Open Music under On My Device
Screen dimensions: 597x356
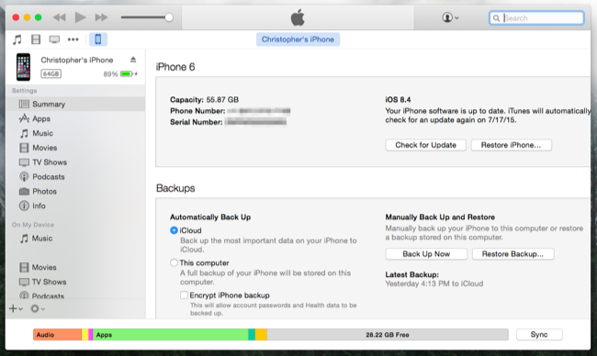pos(75,239)
